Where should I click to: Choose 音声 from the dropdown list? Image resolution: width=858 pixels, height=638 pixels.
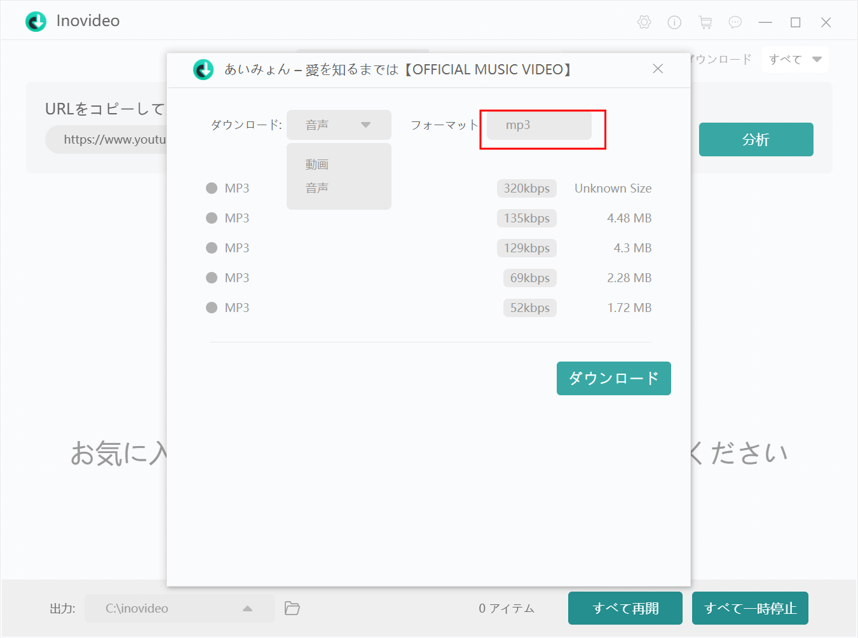pyautogui.click(x=317, y=188)
